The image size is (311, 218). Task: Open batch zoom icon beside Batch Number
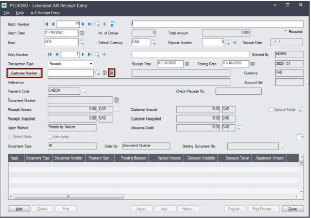112,24
